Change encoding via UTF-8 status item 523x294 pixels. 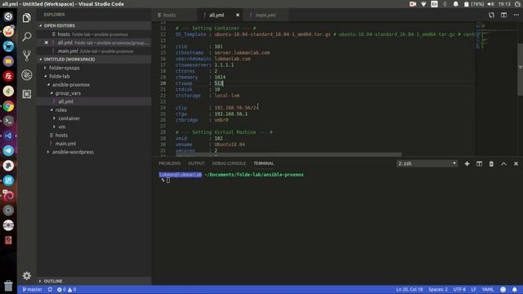[x=459, y=289]
